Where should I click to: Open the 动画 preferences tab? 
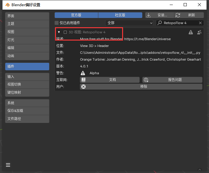coord(27,56)
